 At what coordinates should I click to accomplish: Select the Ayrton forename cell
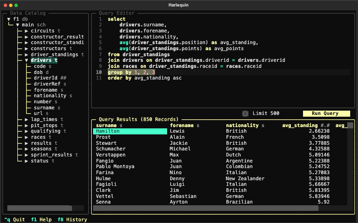point(178,202)
